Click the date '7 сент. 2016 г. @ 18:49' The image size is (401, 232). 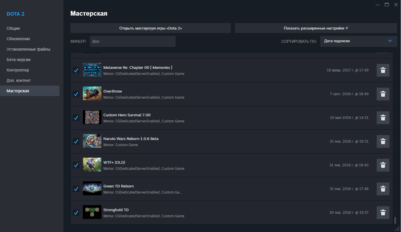349,94
